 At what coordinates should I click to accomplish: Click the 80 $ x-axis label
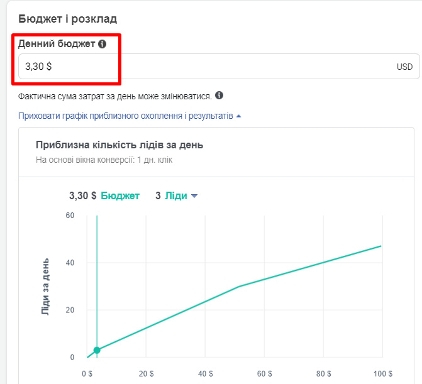point(323,373)
